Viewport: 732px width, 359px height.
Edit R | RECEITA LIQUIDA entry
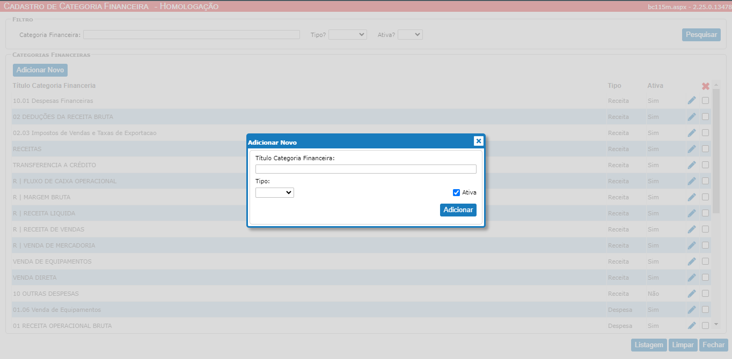coord(692,213)
